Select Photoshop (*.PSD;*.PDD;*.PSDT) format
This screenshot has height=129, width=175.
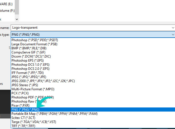[x=93, y=40]
